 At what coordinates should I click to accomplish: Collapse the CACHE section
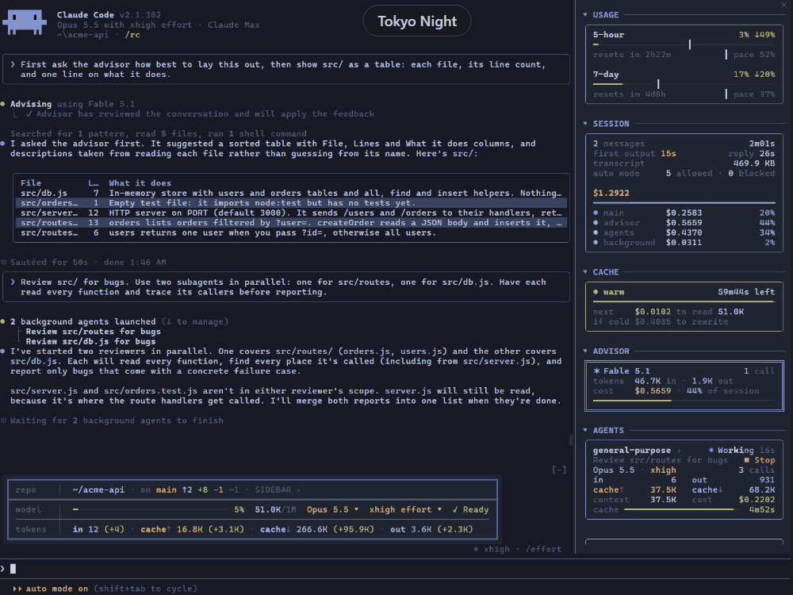pyautogui.click(x=585, y=271)
